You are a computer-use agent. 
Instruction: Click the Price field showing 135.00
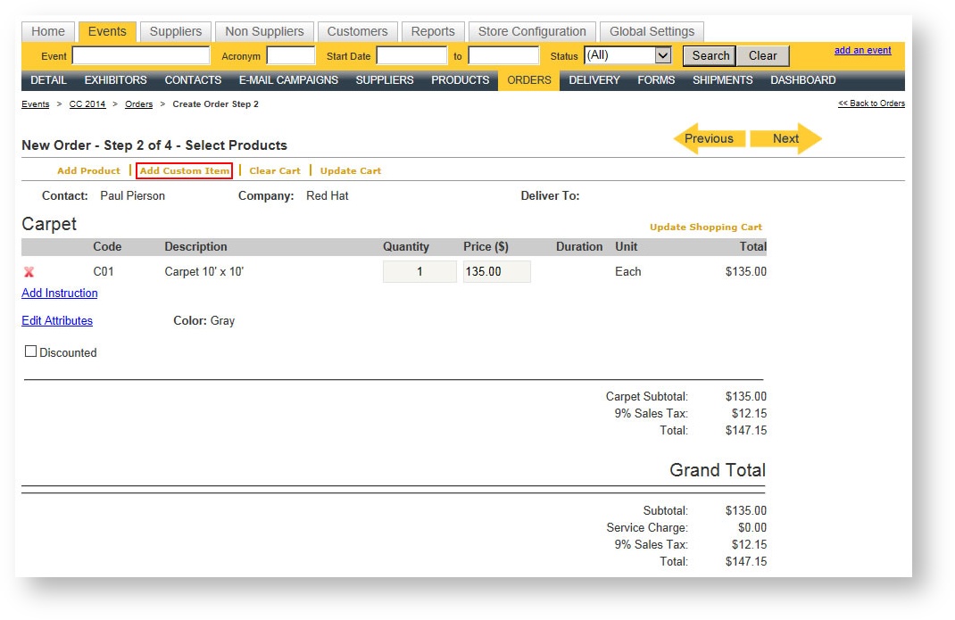496,272
